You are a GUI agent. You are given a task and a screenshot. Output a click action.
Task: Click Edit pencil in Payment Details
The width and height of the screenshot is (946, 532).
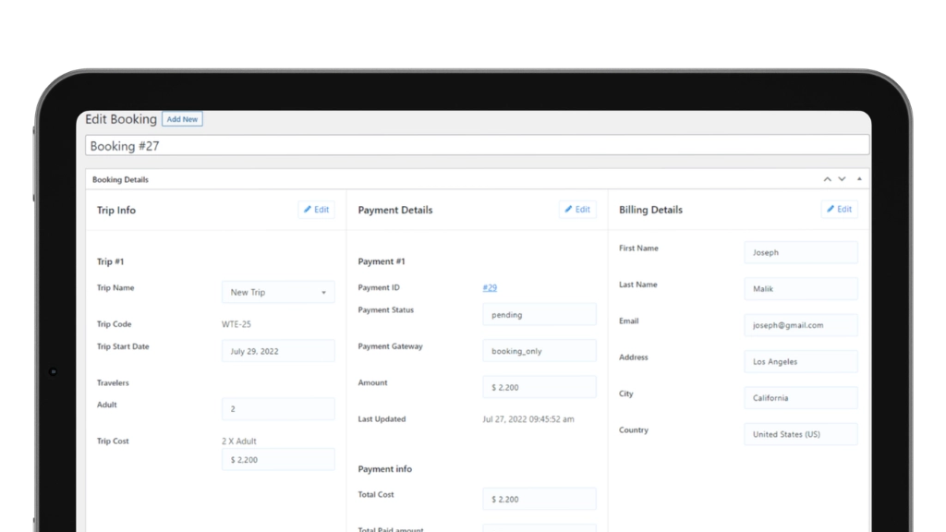(x=577, y=210)
